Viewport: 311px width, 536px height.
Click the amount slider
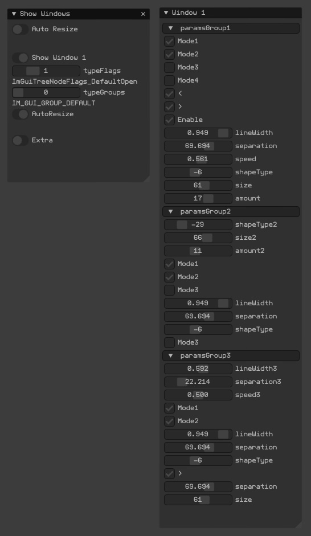(198, 199)
